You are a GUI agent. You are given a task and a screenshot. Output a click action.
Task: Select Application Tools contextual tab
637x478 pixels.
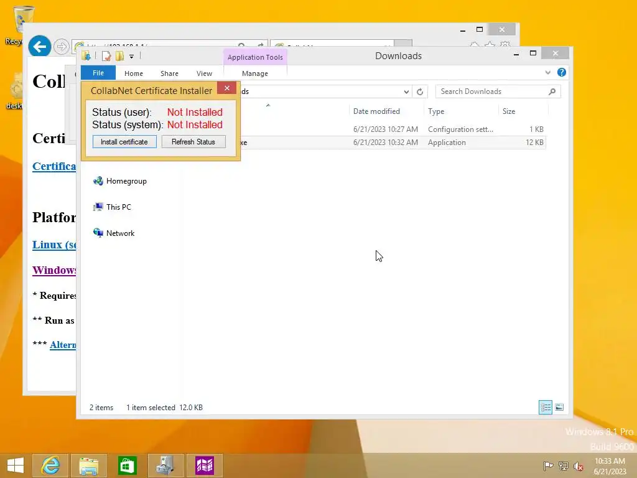click(255, 57)
